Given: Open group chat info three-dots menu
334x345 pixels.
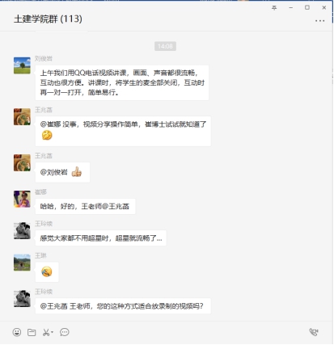Looking at the screenshot, I should [319, 21].
